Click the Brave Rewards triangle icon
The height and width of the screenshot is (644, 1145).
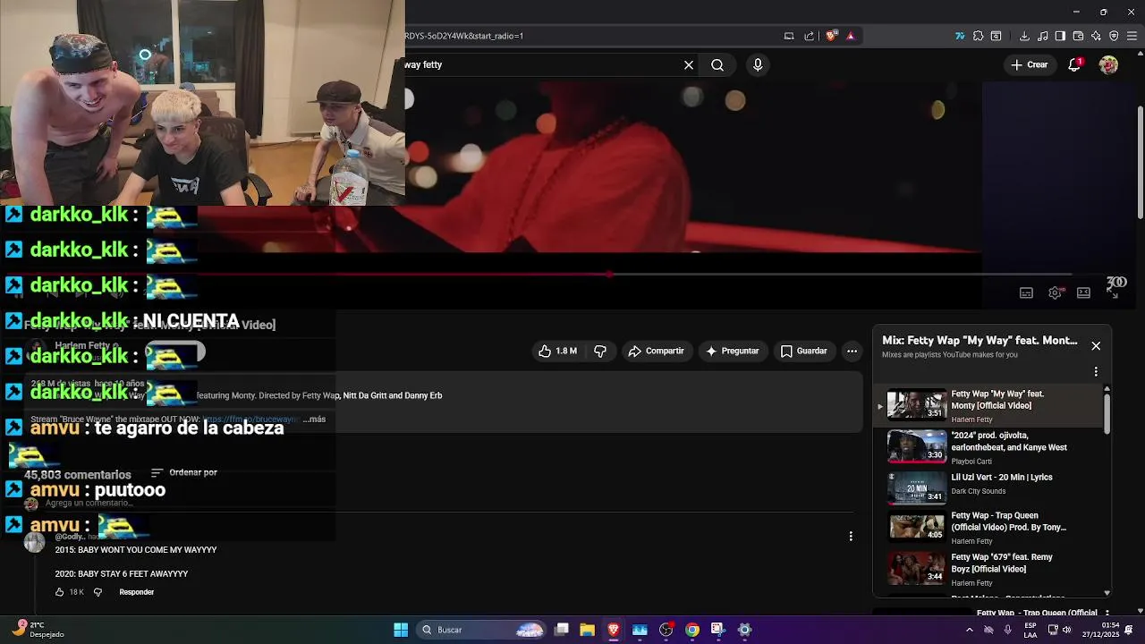click(851, 36)
